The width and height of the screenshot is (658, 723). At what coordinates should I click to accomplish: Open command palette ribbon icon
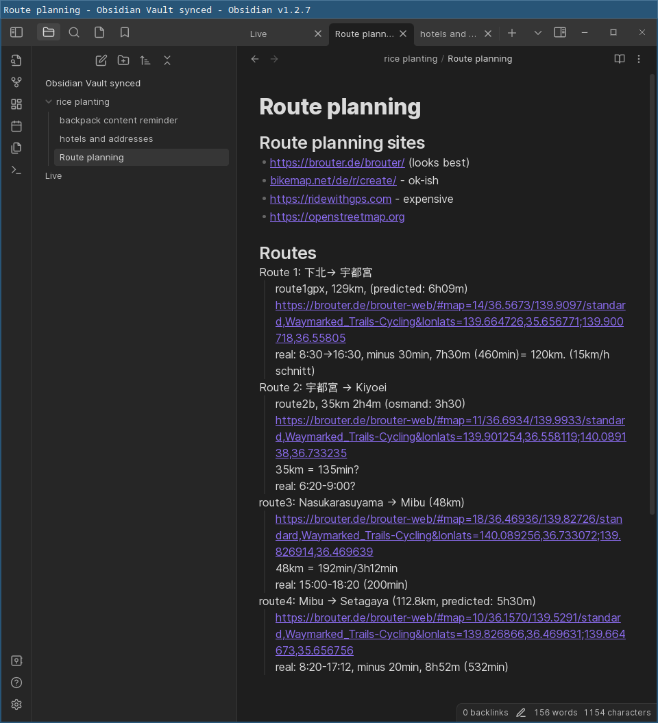(16, 170)
